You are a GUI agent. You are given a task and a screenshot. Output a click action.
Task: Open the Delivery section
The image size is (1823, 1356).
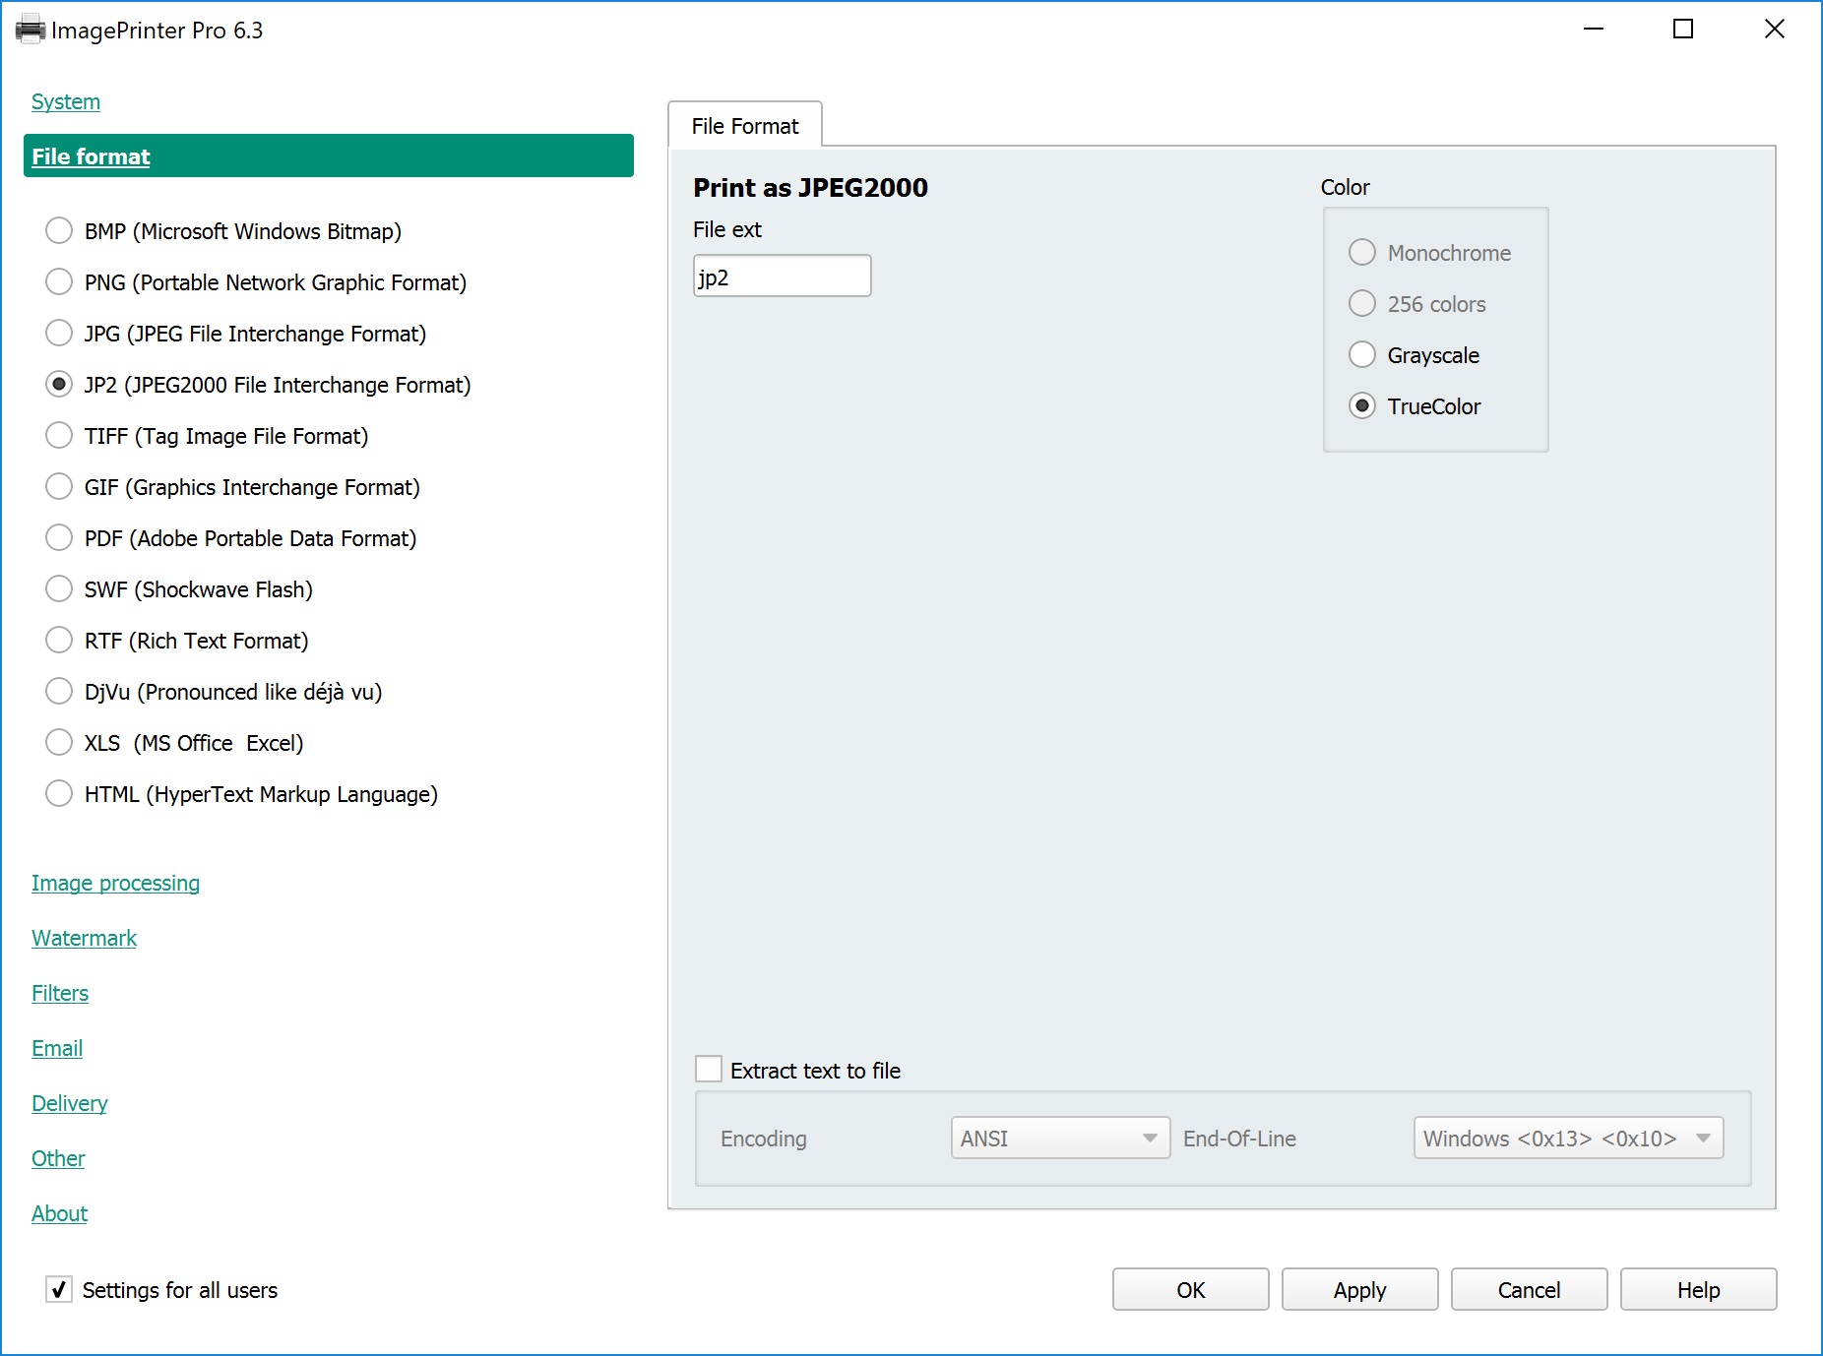[x=69, y=1104]
